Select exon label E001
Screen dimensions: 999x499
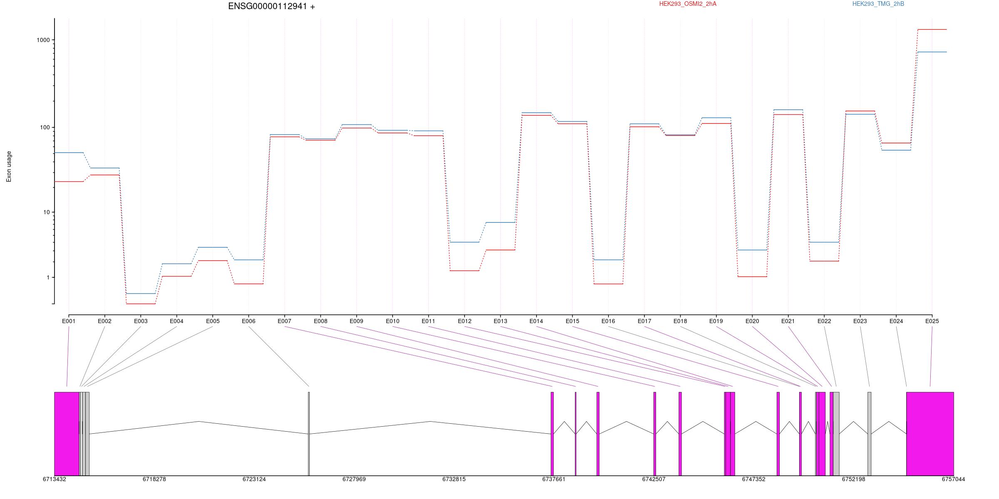[69, 321]
